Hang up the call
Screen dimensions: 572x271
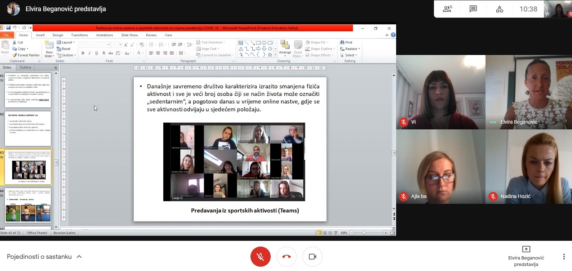coord(287,257)
